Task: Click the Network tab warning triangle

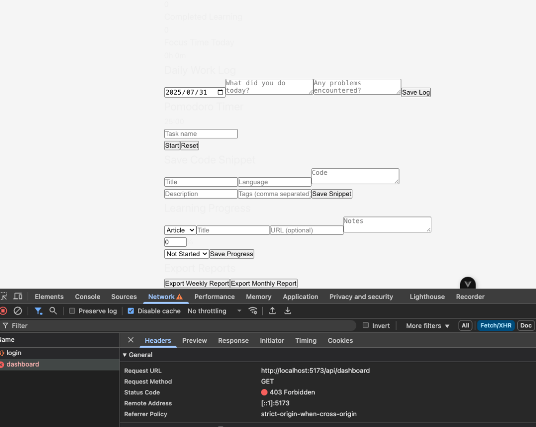Action: [180, 297]
